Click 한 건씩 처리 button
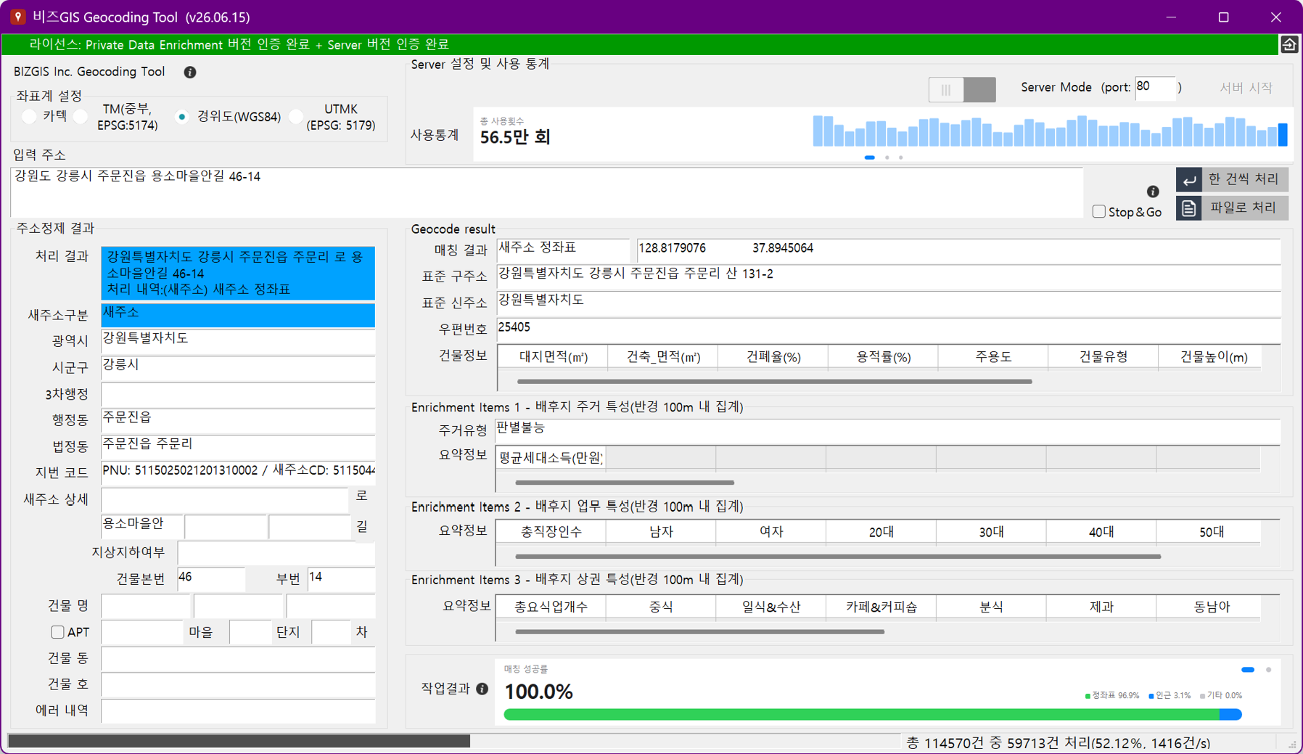 click(x=1232, y=179)
